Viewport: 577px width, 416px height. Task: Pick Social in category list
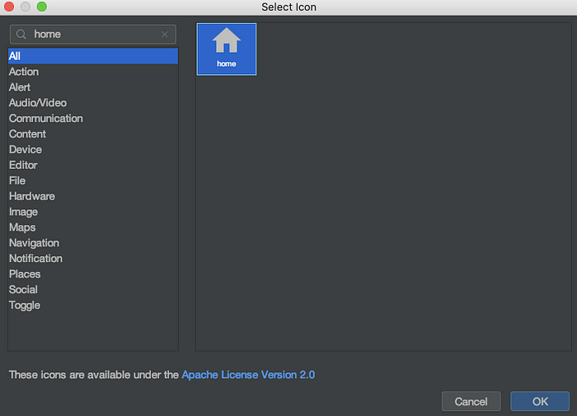93,289
